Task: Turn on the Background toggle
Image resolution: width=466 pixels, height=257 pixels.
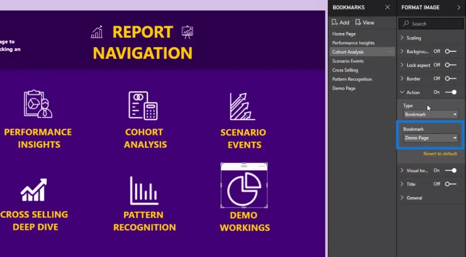Action: coord(450,51)
